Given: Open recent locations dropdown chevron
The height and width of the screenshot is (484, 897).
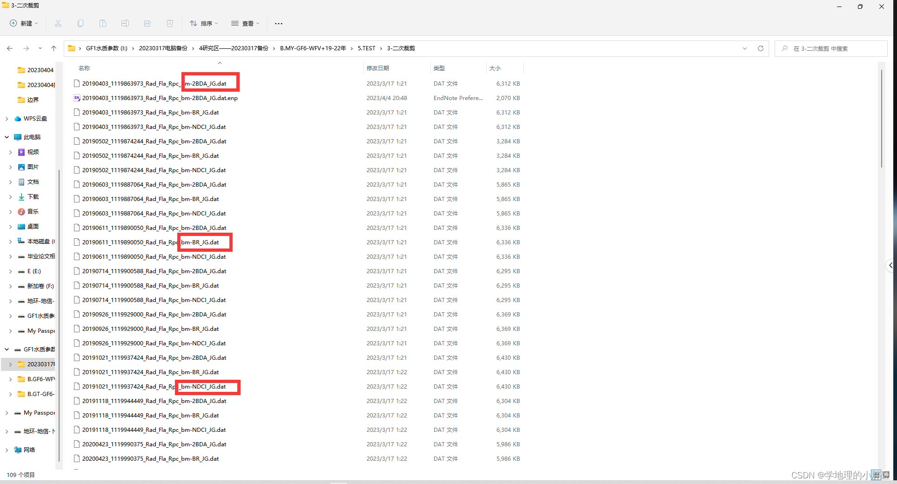Looking at the screenshot, I should tap(40, 48).
